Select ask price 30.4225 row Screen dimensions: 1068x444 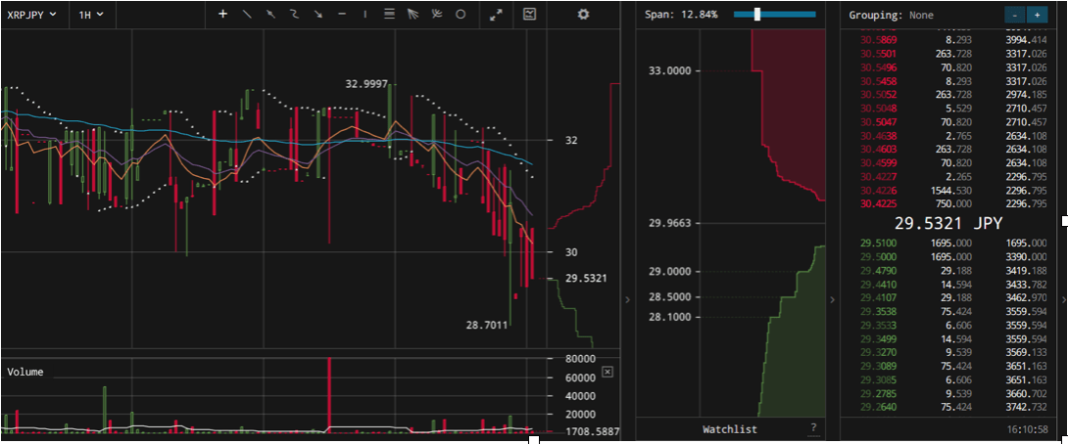point(952,203)
